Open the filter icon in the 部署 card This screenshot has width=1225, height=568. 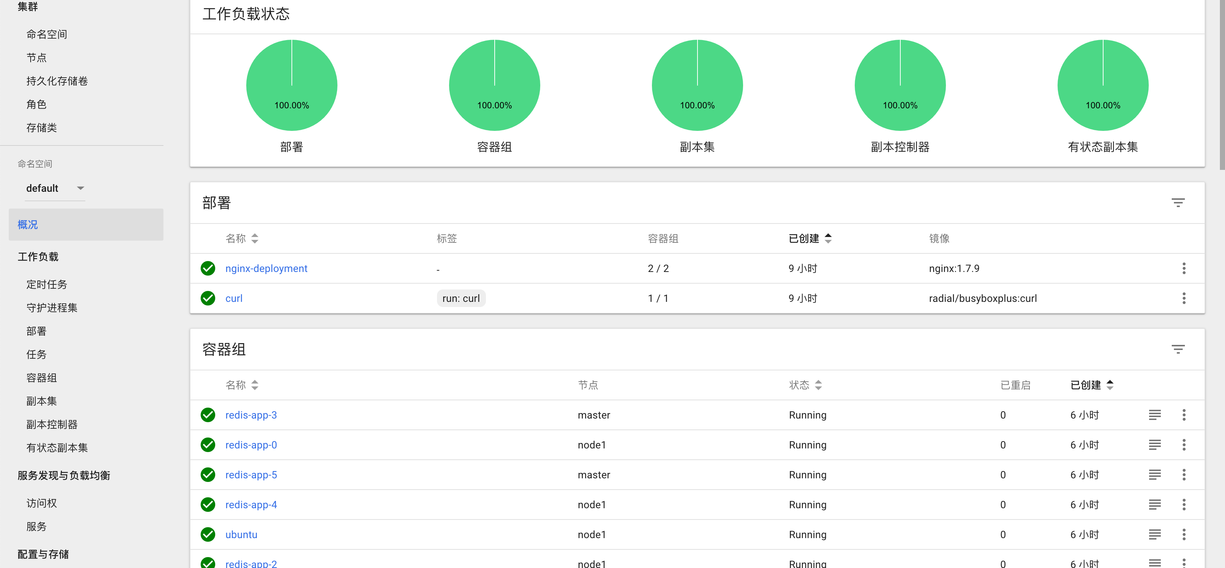click(x=1178, y=203)
